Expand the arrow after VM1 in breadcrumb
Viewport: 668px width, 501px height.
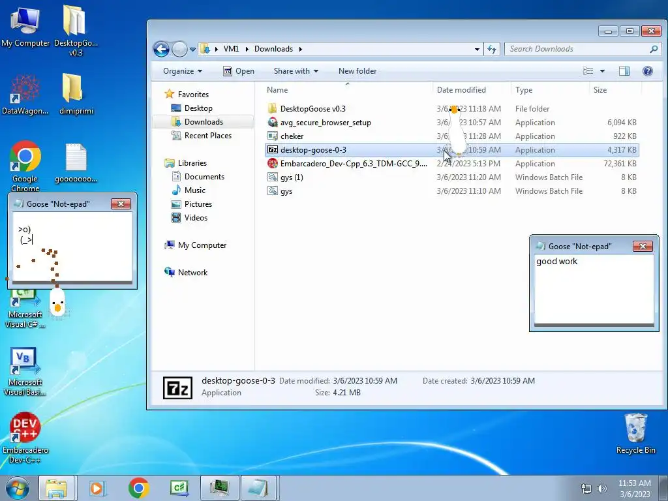(x=247, y=49)
